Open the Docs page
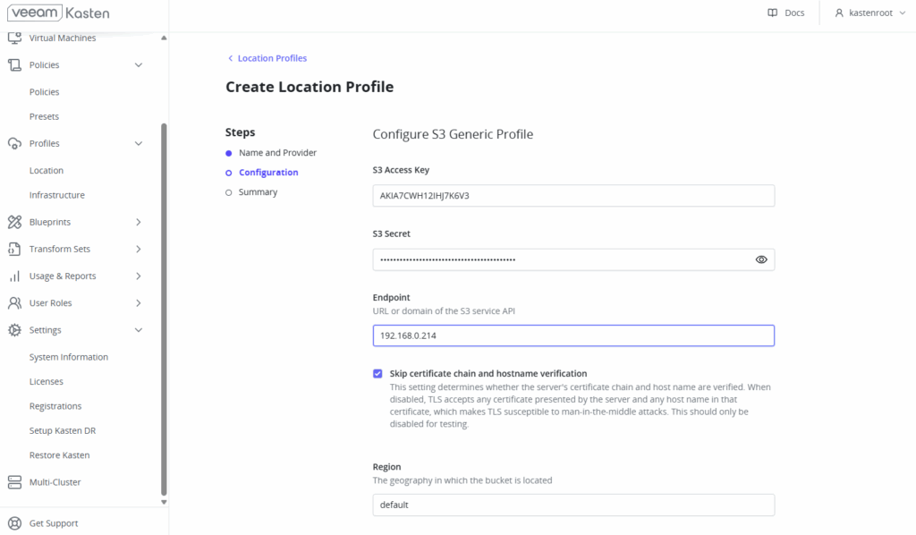 (x=786, y=13)
